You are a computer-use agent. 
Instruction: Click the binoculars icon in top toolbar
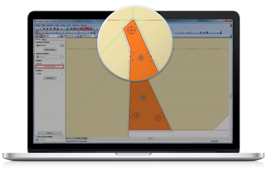pos(78,29)
